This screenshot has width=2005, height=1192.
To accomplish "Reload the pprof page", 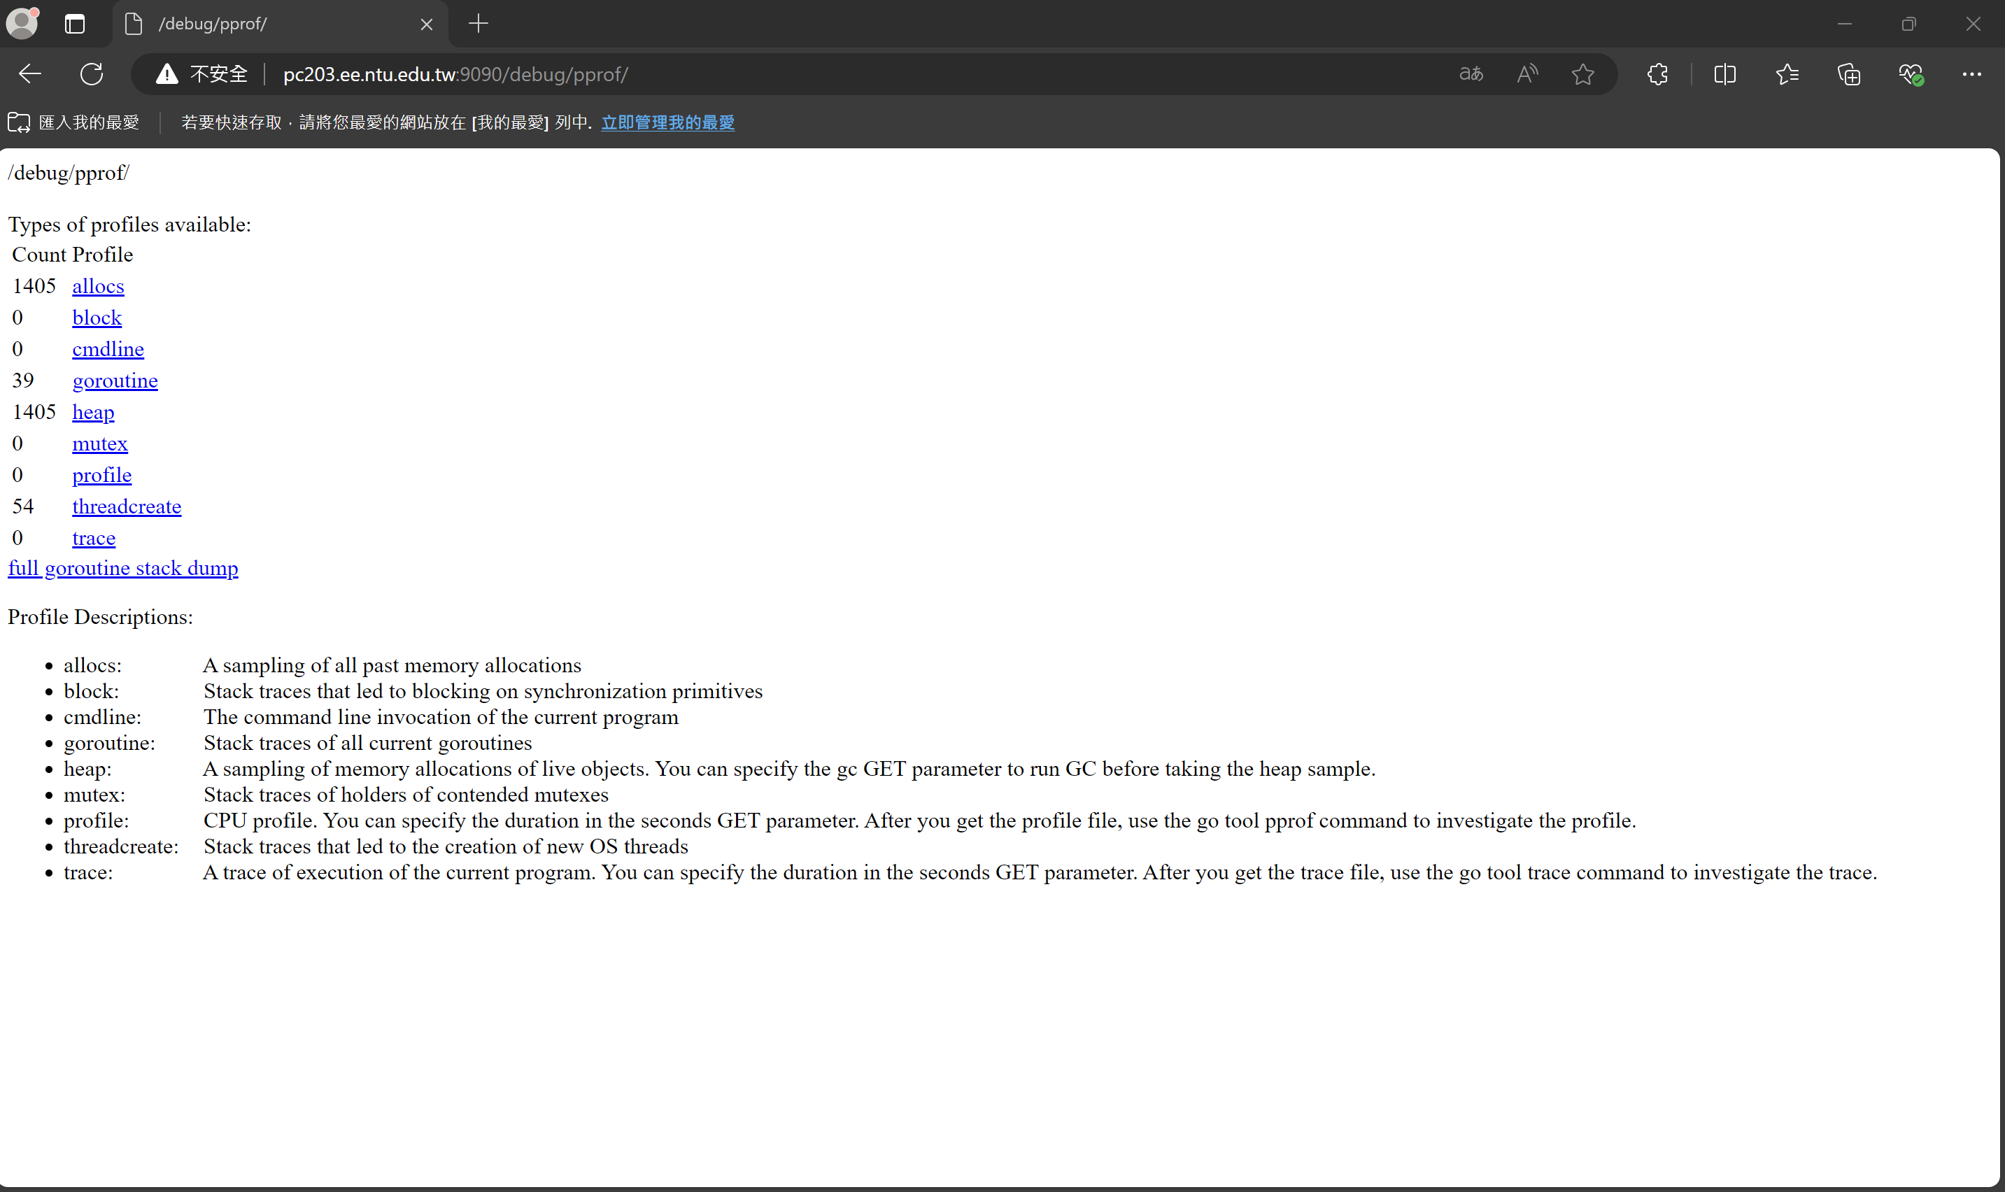I will point(92,74).
